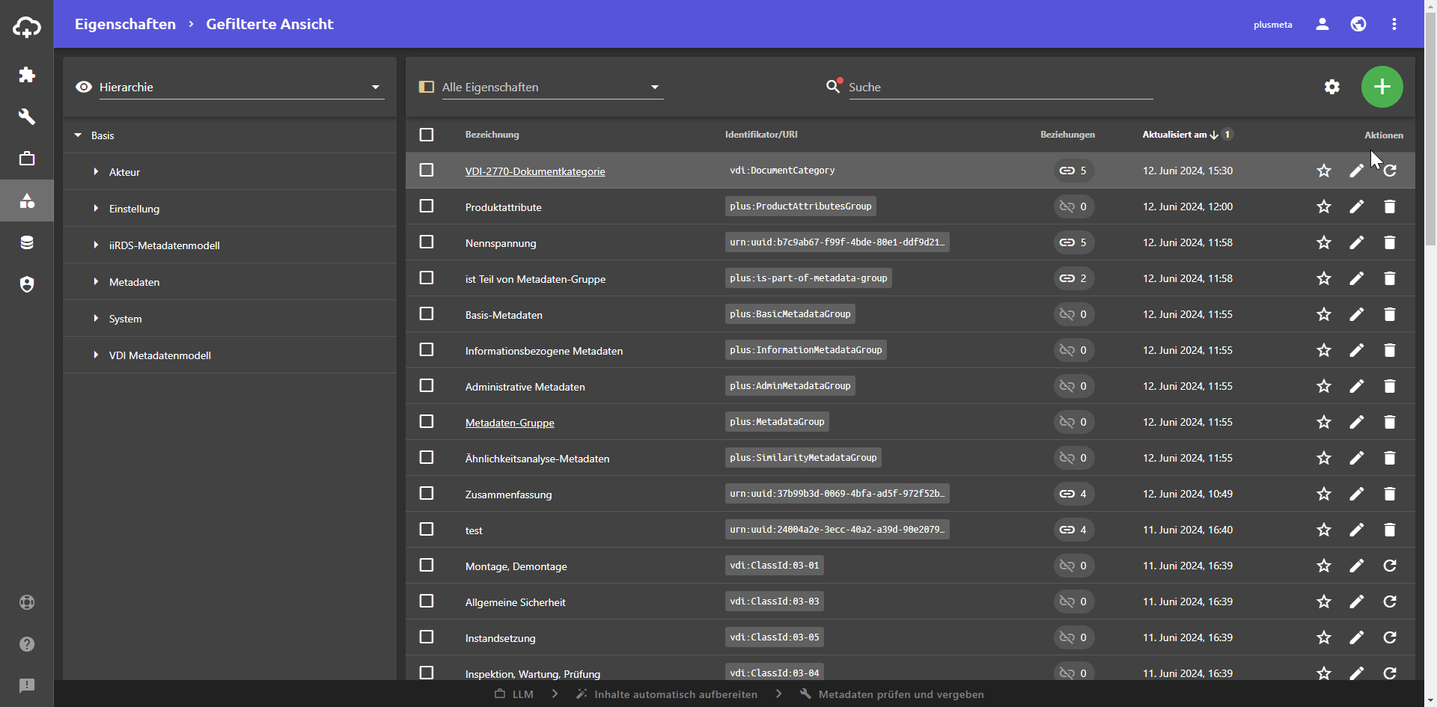Open the help question mark icon
1437x707 pixels.
point(27,644)
